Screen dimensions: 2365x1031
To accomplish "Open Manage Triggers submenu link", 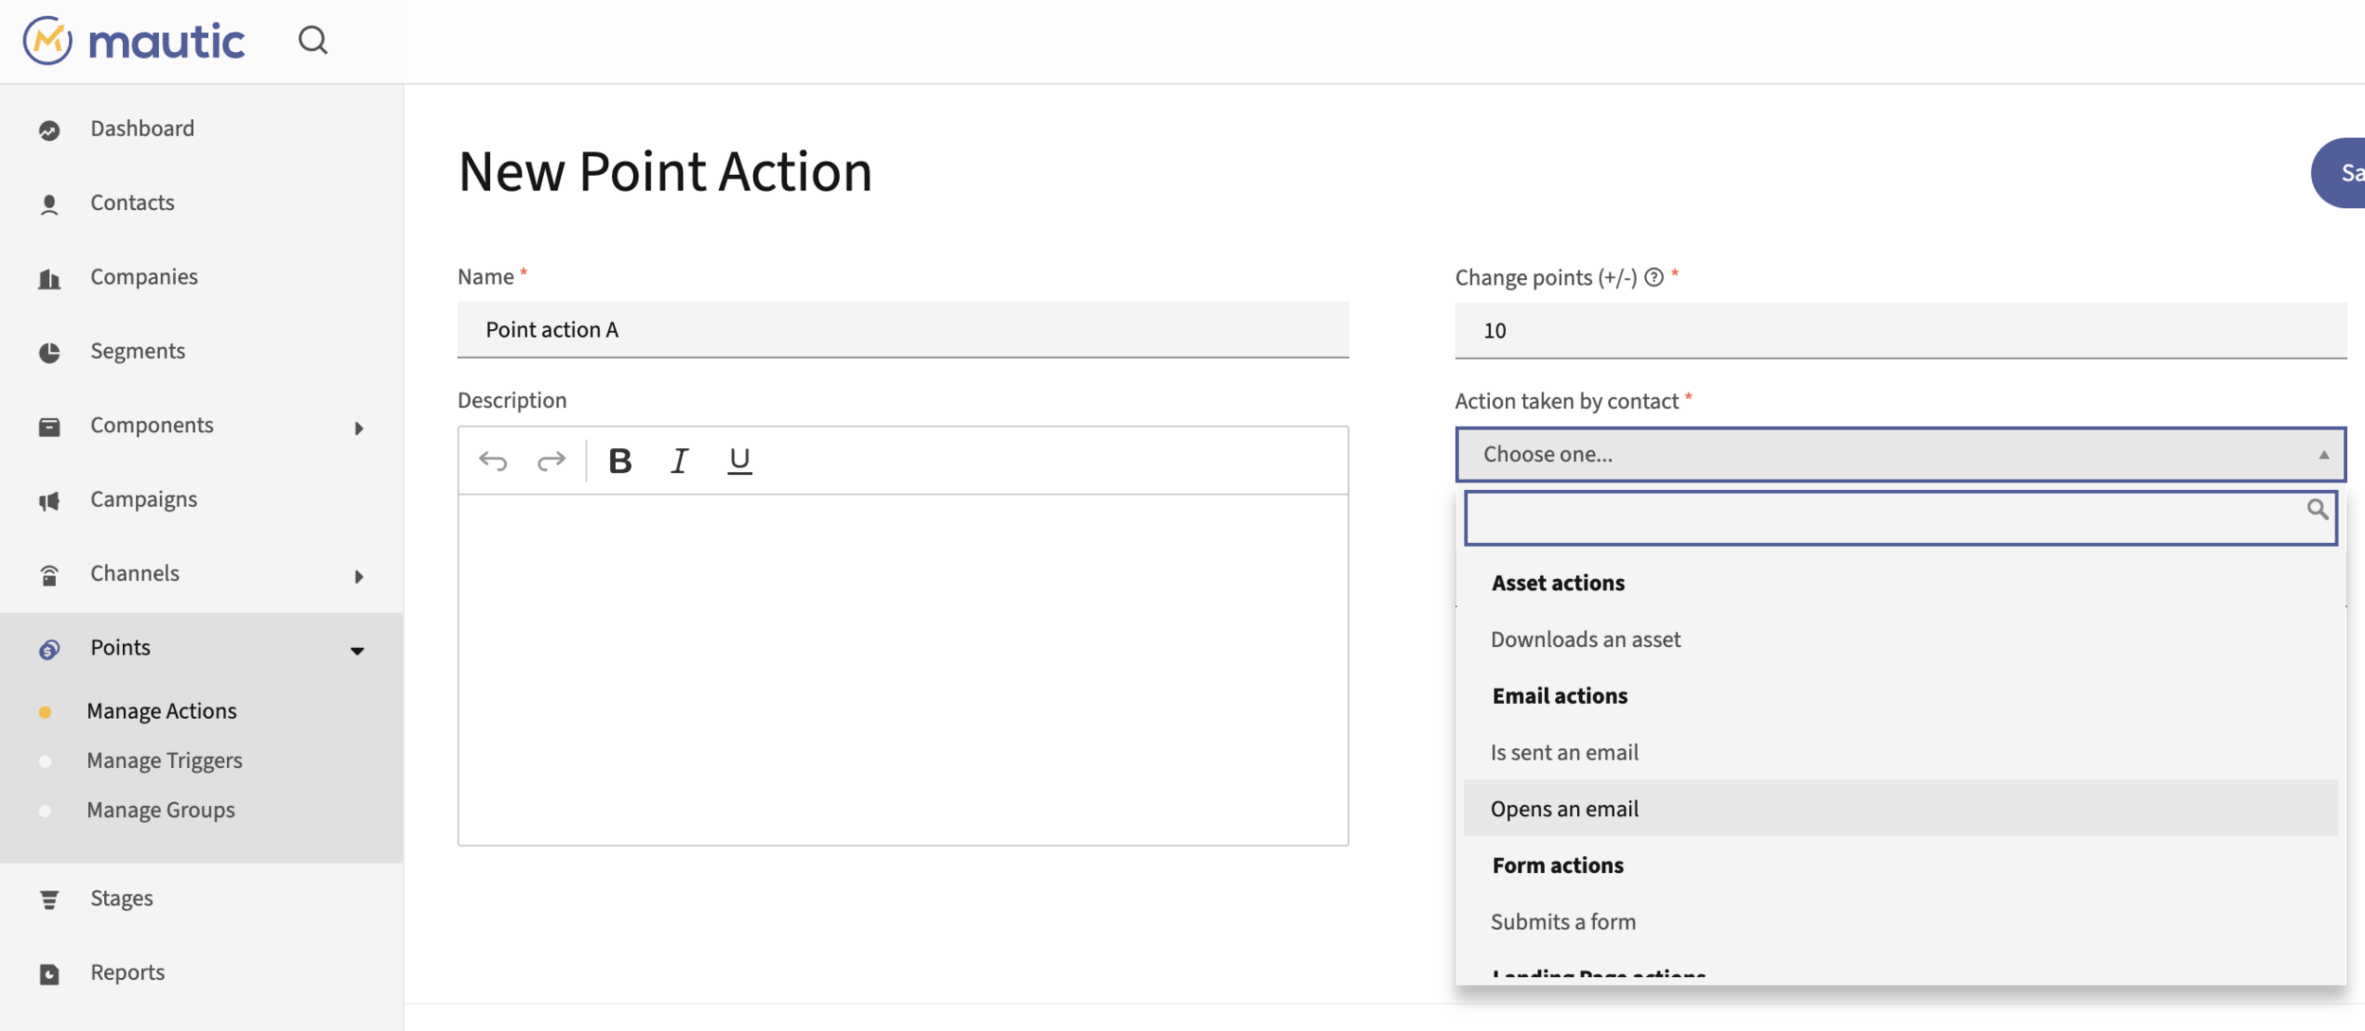I will point(165,760).
